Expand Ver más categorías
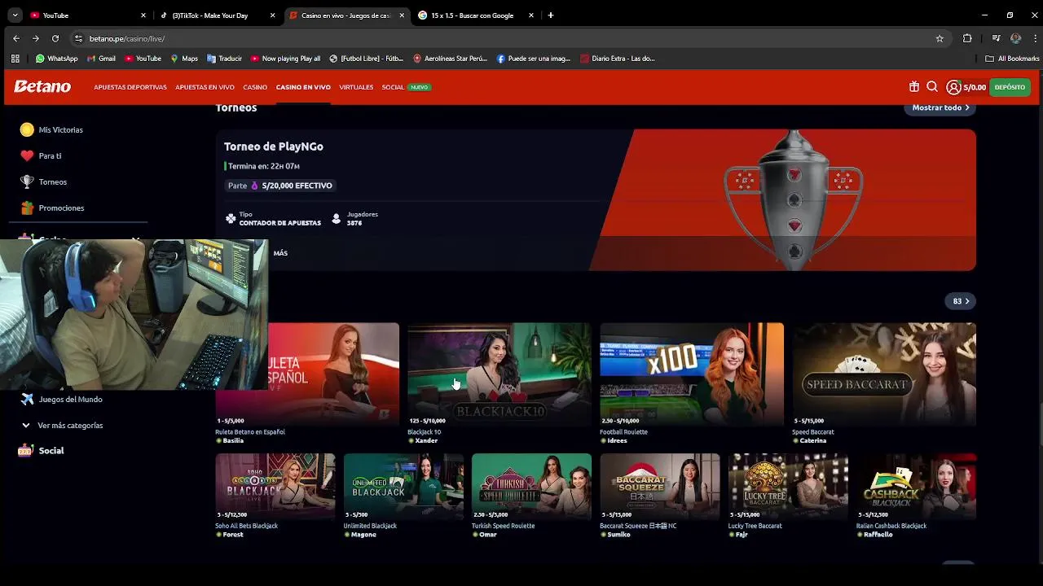The height and width of the screenshot is (586, 1043). click(x=62, y=425)
